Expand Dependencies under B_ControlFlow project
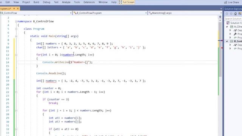The height and width of the screenshot is (136, 242). [230, 45]
